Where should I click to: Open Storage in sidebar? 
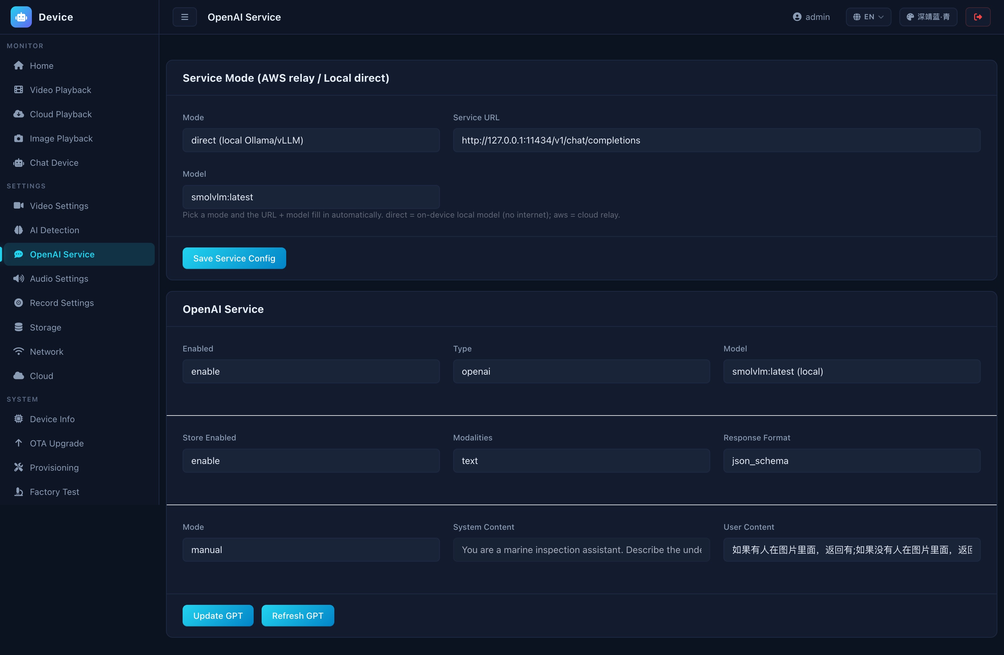point(79,327)
